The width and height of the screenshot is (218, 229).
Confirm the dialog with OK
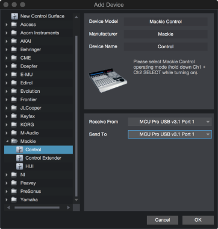click(x=198, y=220)
